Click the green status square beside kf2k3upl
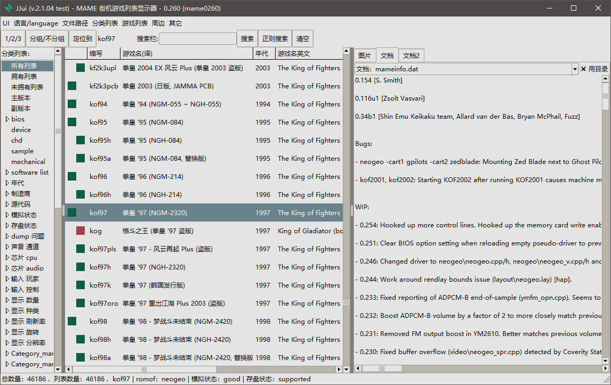The image size is (611, 385). (x=81, y=68)
